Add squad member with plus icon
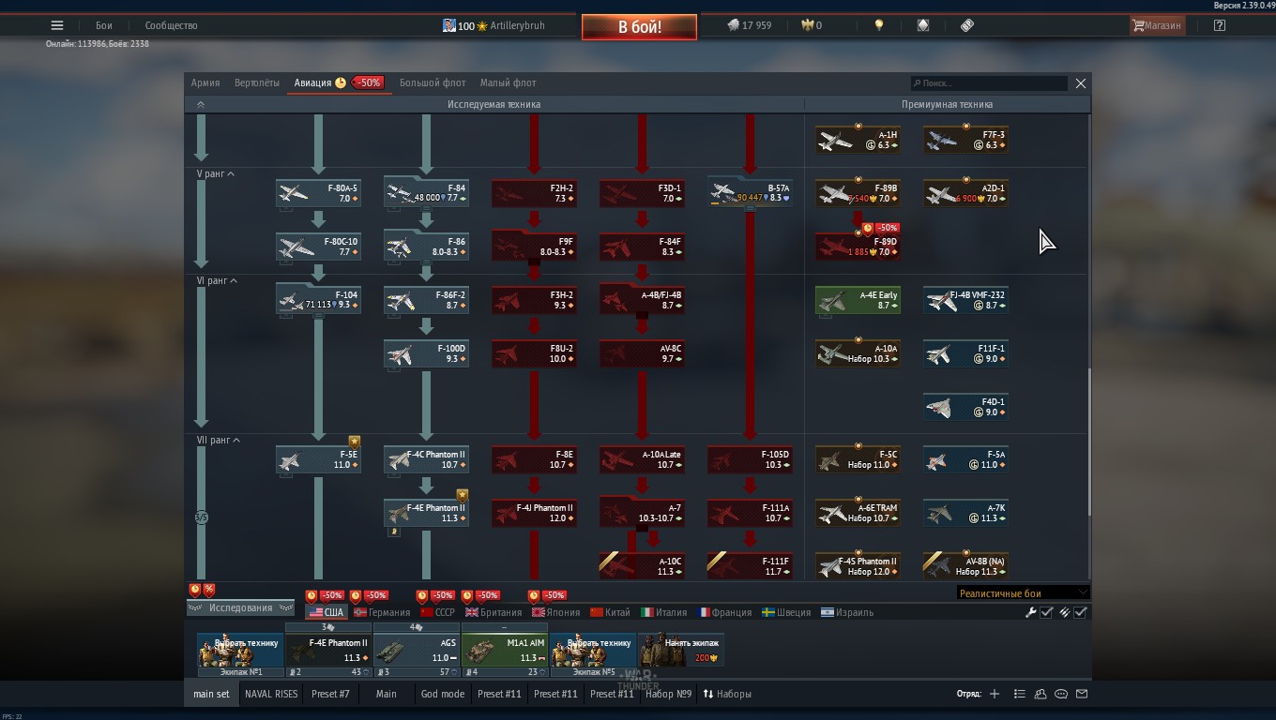This screenshot has width=1276, height=720. click(995, 694)
